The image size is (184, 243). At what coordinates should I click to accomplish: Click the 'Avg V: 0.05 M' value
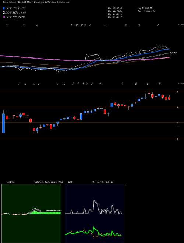(x=145, y=8)
